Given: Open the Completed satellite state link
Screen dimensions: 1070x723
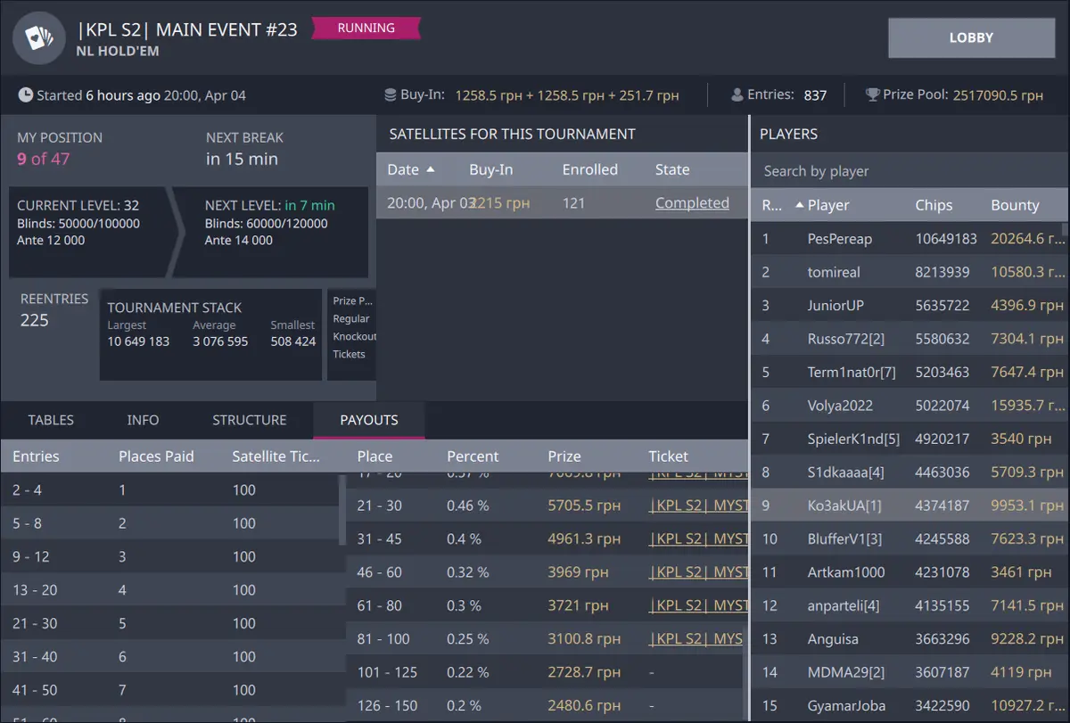Looking at the screenshot, I should point(692,203).
